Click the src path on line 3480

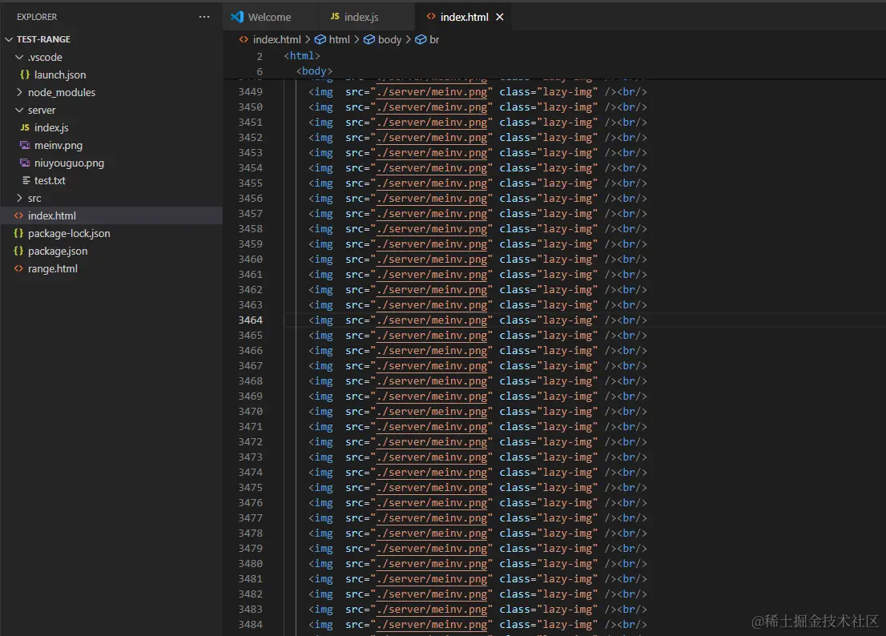coord(432,563)
